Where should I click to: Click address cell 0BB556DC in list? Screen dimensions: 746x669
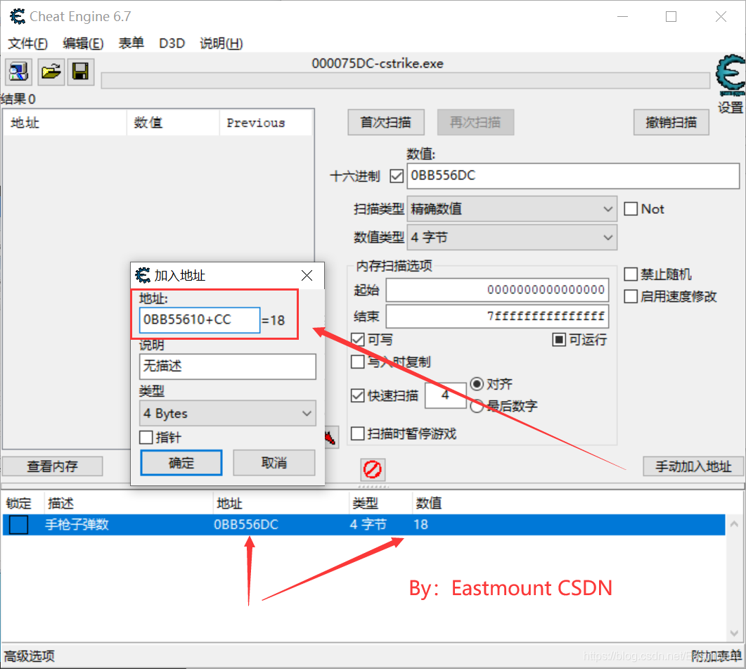[246, 525]
